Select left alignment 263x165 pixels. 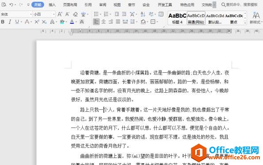pos(96,22)
